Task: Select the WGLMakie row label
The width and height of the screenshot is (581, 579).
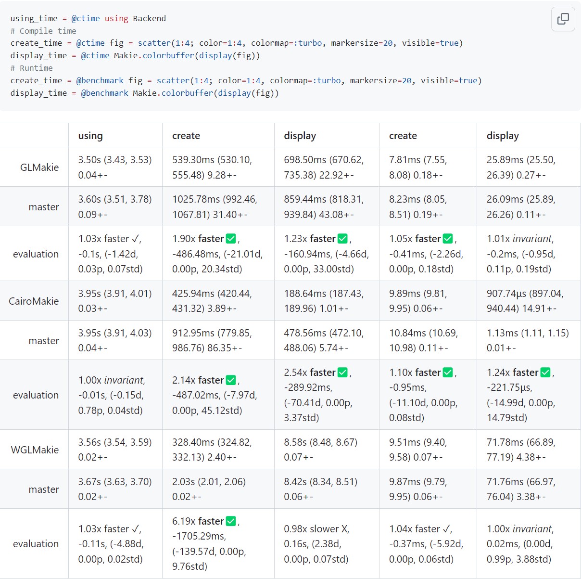Action: [35, 450]
